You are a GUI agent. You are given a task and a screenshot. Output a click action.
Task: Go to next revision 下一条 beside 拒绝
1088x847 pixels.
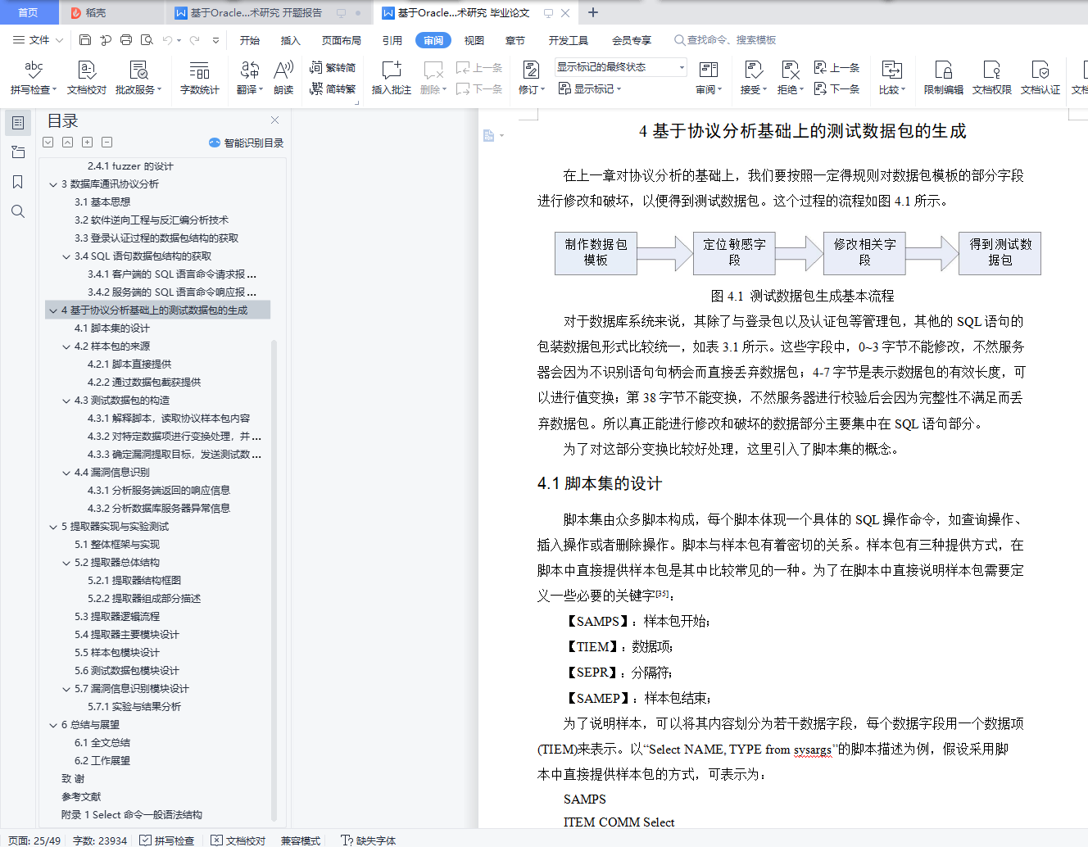(836, 88)
